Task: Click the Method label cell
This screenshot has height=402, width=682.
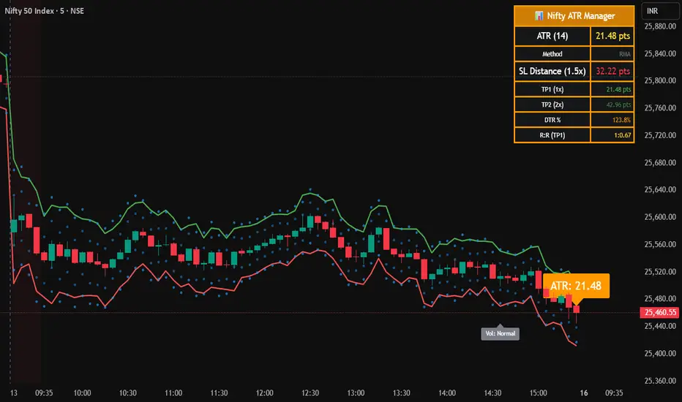Action: 552,54
